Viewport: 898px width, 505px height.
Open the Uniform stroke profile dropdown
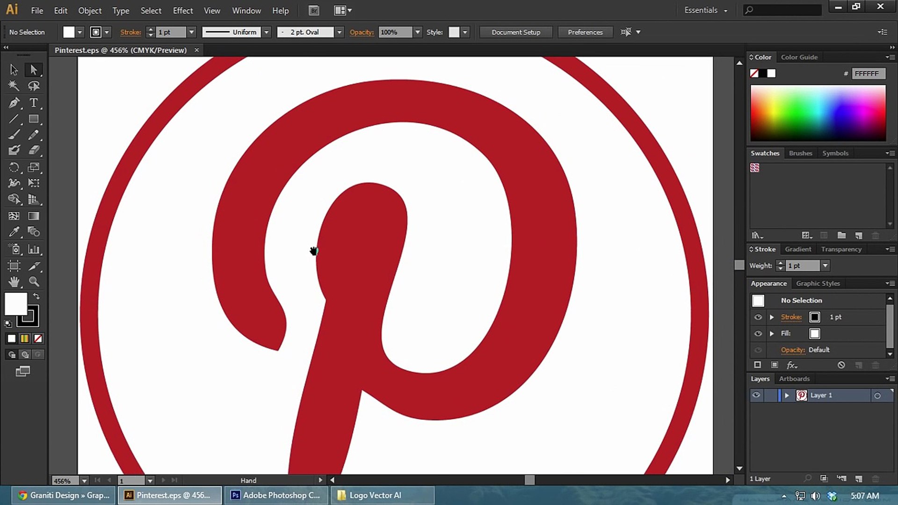tap(267, 32)
